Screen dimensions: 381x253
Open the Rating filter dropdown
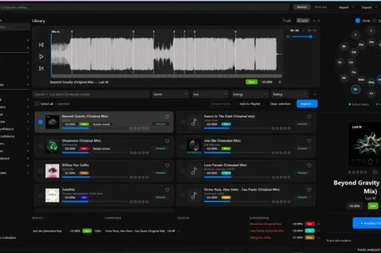click(x=290, y=94)
